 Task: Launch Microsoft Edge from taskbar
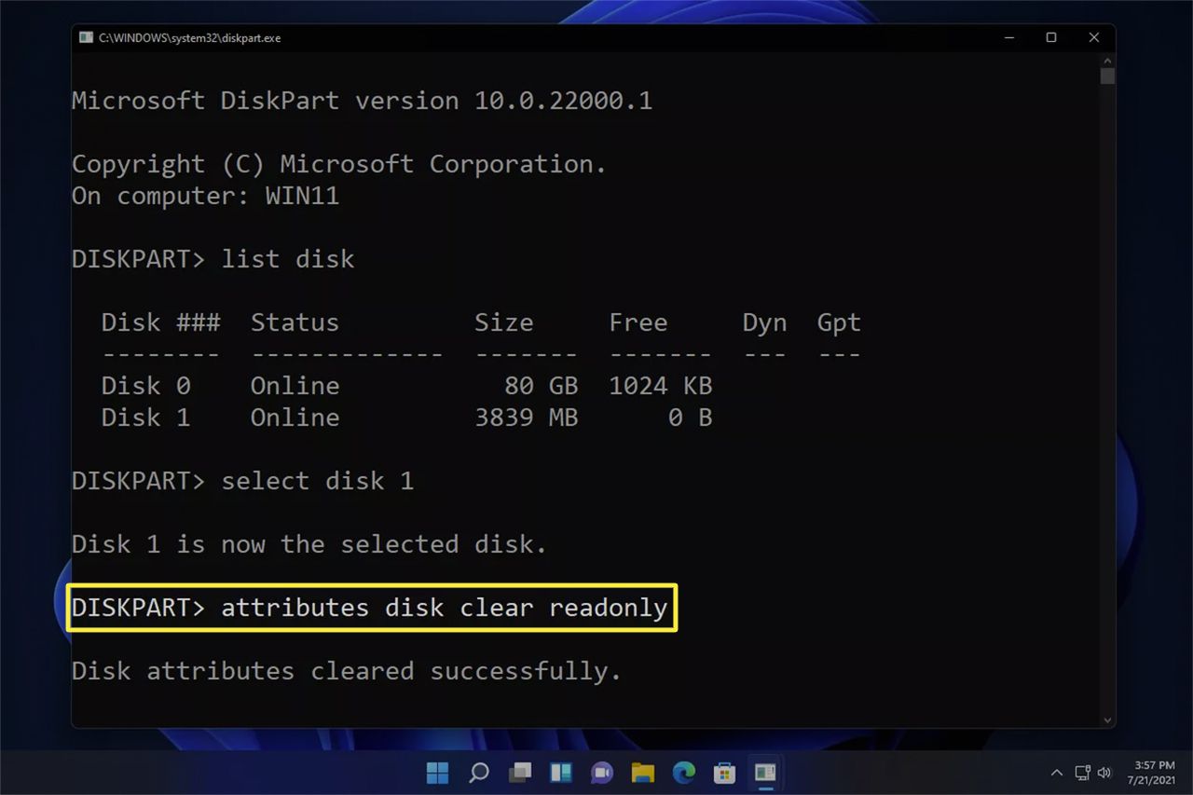click(684, 773)
